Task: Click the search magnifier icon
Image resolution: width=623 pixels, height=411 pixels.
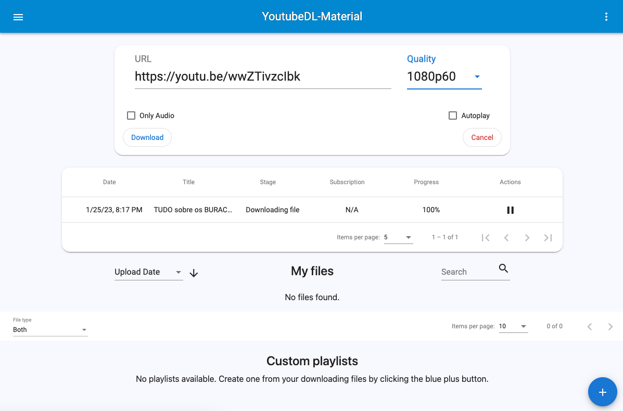Action: pos(503,268)
